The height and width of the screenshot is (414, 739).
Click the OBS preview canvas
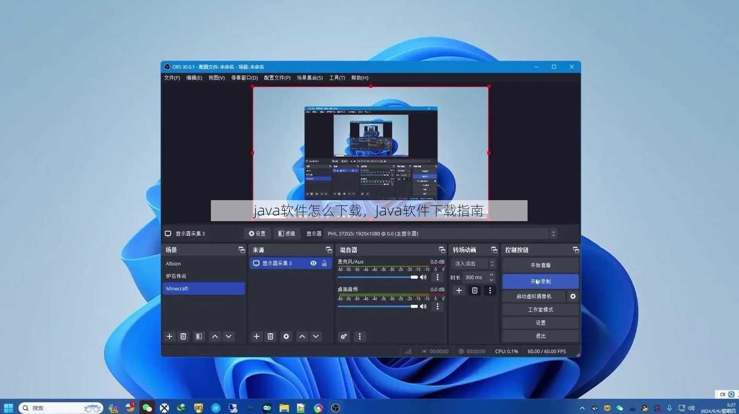coord(371,153)
